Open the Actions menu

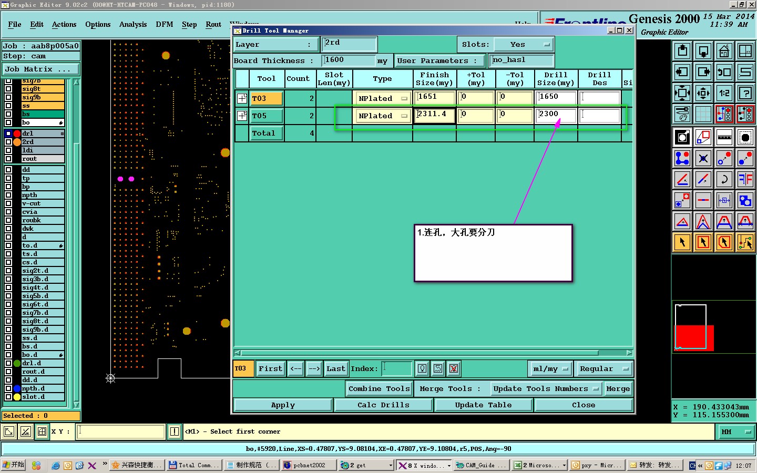[64, 25]
